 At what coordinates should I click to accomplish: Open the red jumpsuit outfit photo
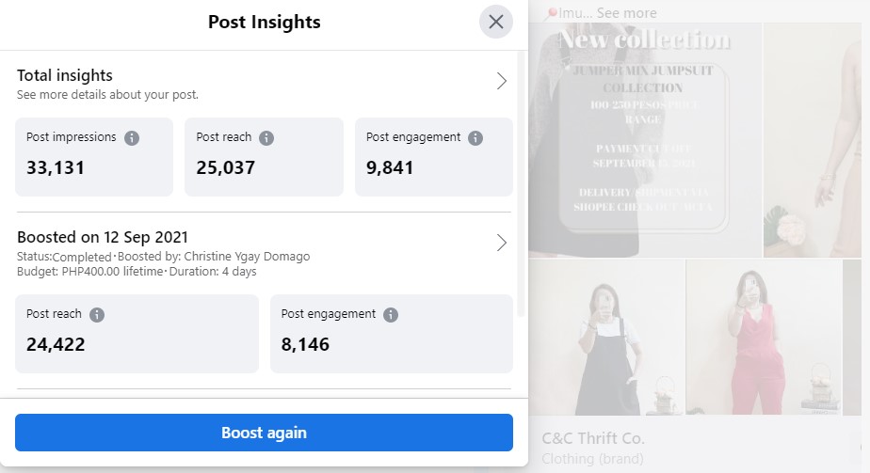click(764, 337)
